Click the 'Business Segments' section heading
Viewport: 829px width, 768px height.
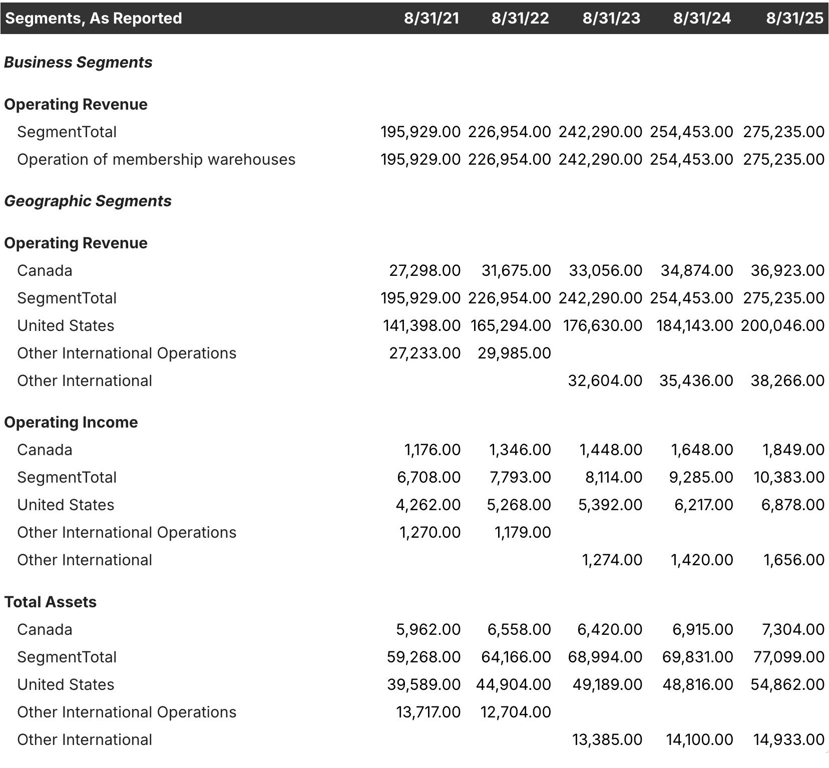click(x=79, y=63)
